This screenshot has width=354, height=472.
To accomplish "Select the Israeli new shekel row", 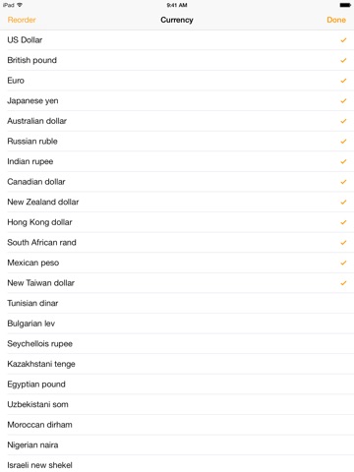I will (177, 464).
